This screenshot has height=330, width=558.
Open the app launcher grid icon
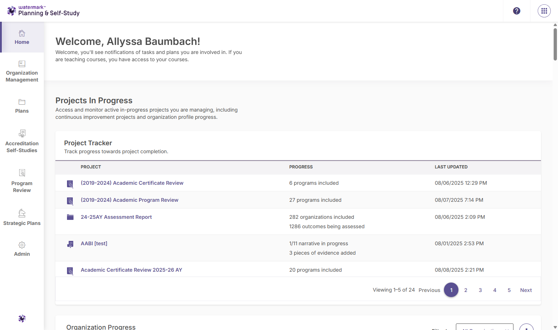544,11
